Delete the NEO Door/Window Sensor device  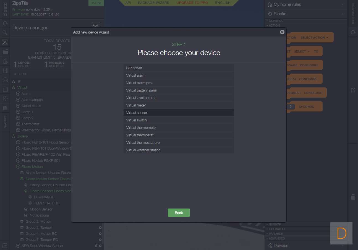tap(96, 246)
